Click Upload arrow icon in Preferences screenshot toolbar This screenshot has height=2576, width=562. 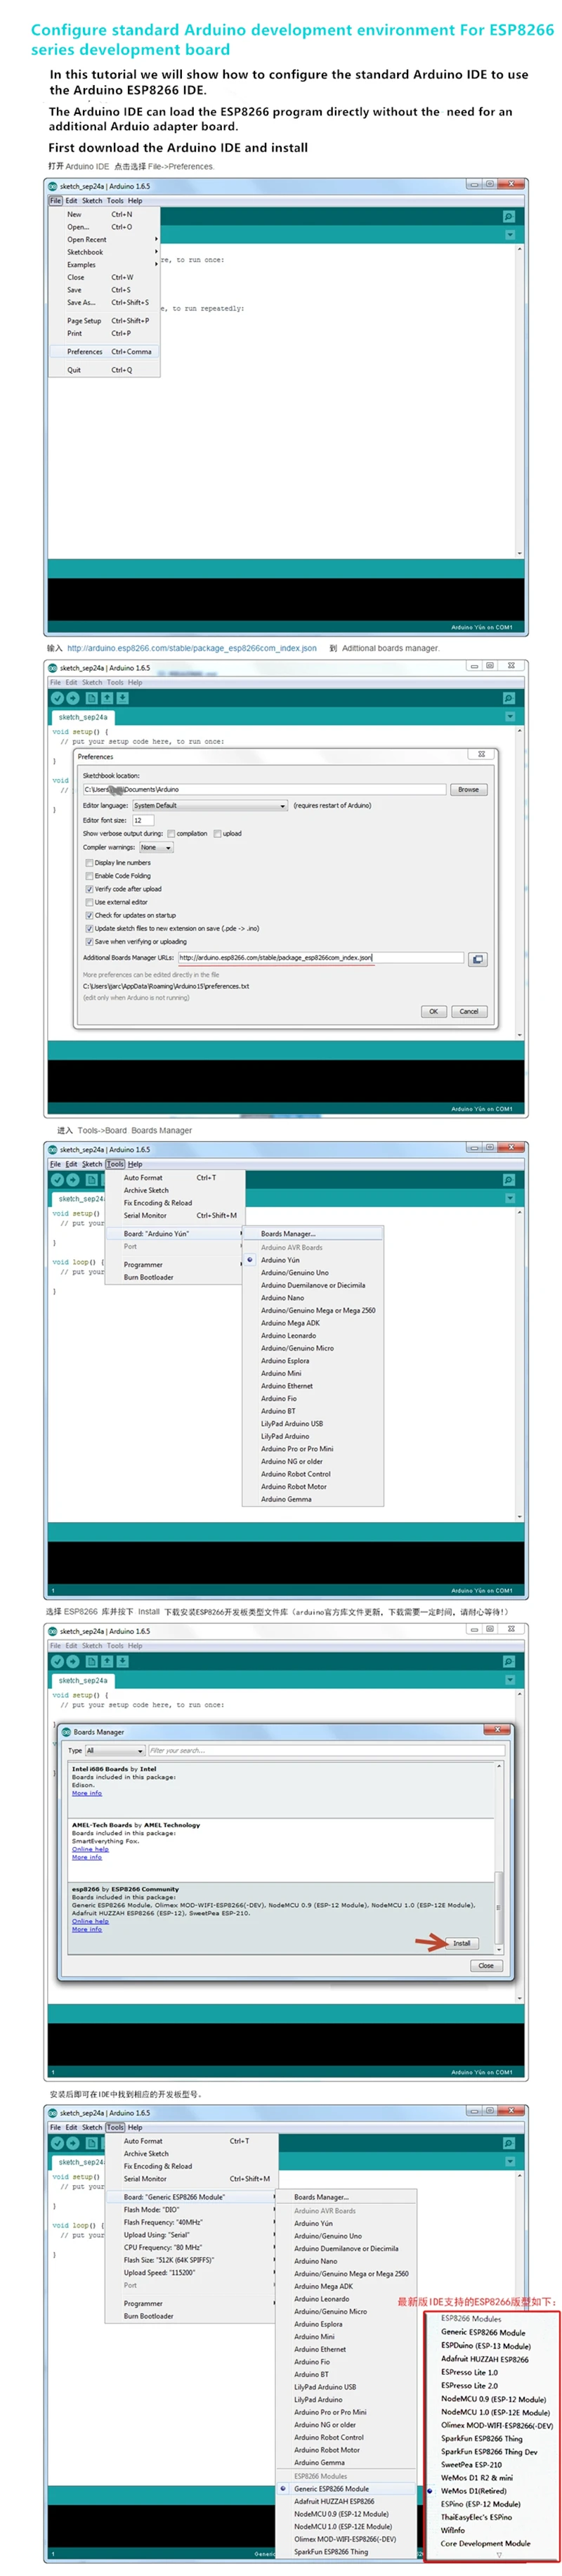72,698
